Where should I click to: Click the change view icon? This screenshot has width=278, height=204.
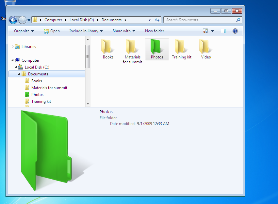[x=205, y=31]
